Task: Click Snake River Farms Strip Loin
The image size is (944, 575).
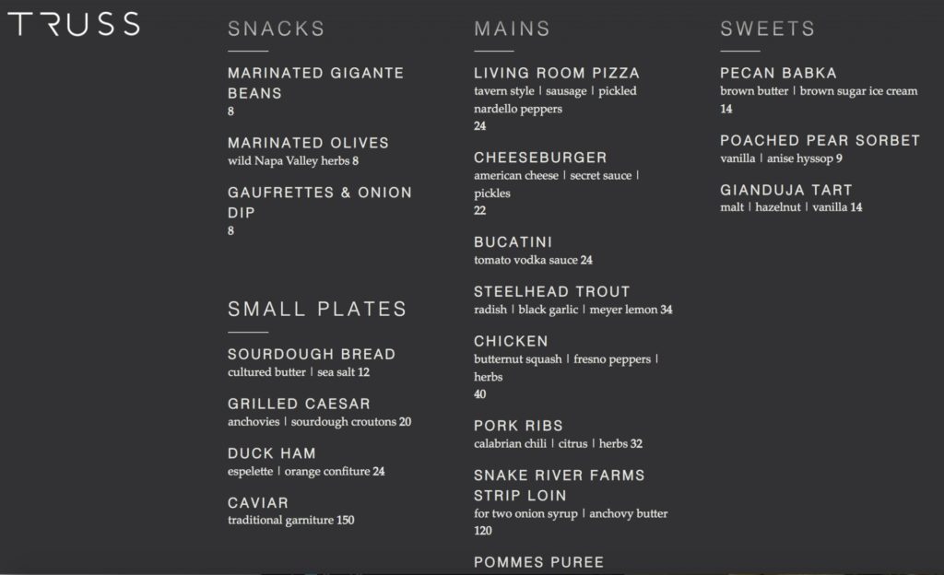Action: (559, 486)
